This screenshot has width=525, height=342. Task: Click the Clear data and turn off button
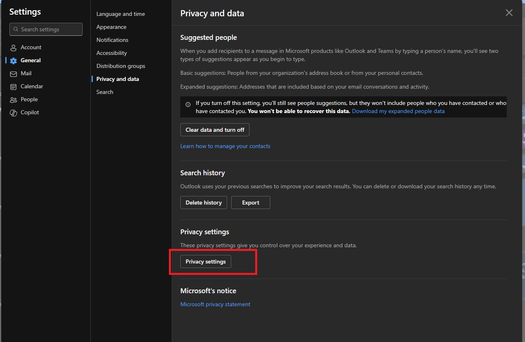click(214, 130)
